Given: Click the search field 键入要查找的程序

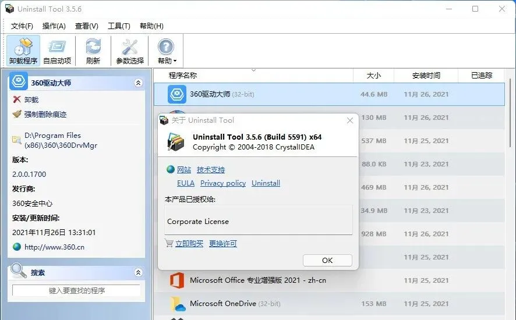Looking at the screenshot, I should coord(76,290).
